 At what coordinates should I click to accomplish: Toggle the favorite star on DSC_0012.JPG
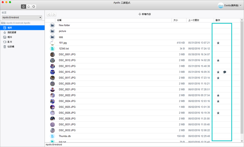click(218, 60)
